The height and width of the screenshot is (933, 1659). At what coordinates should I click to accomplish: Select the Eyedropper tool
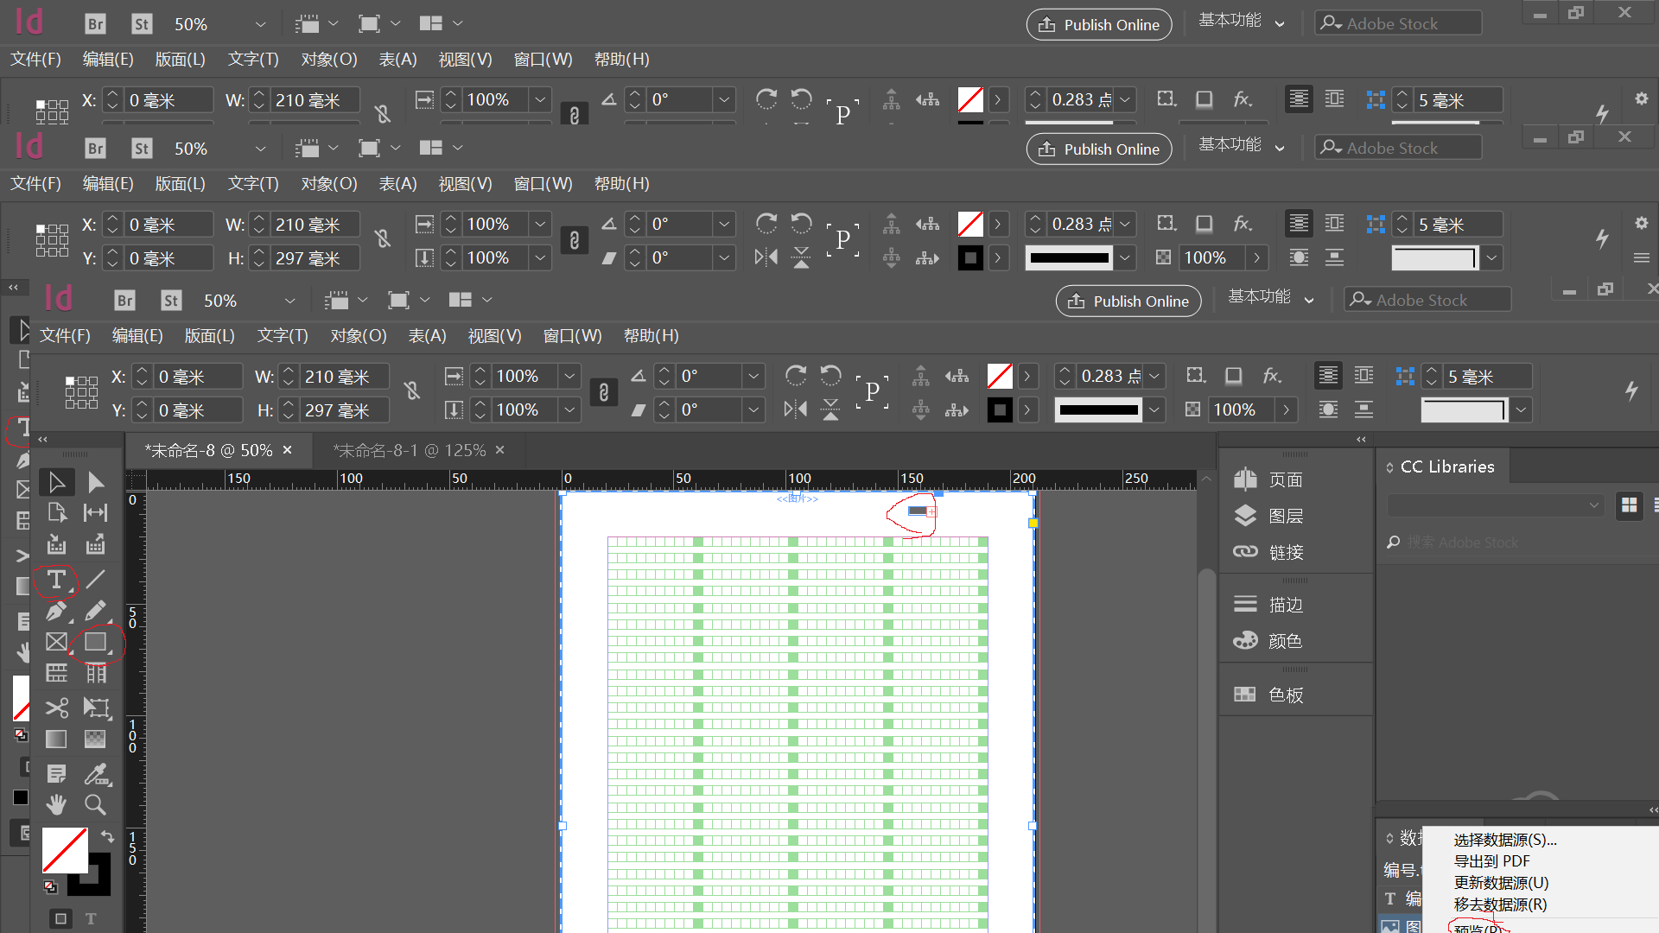(x=95, y=774)
